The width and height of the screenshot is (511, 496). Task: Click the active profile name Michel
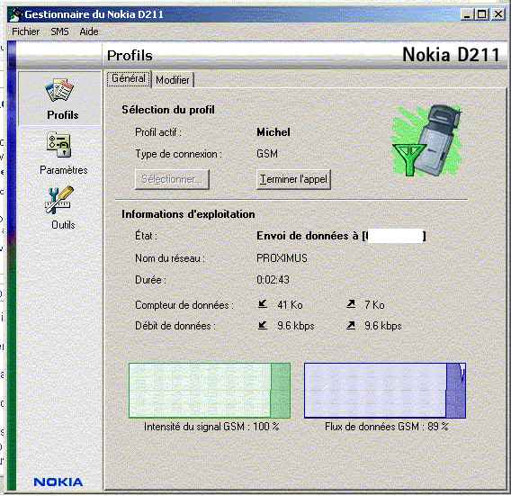[x=273, y=132]
